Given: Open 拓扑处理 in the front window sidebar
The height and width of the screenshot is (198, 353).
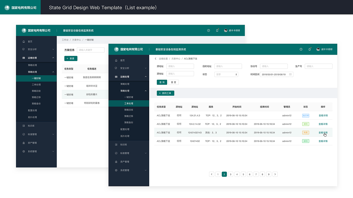Looking at the screenshot, I should [125, 136].
